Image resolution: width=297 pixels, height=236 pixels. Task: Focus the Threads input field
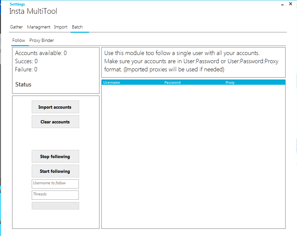(x=55, y=195)
